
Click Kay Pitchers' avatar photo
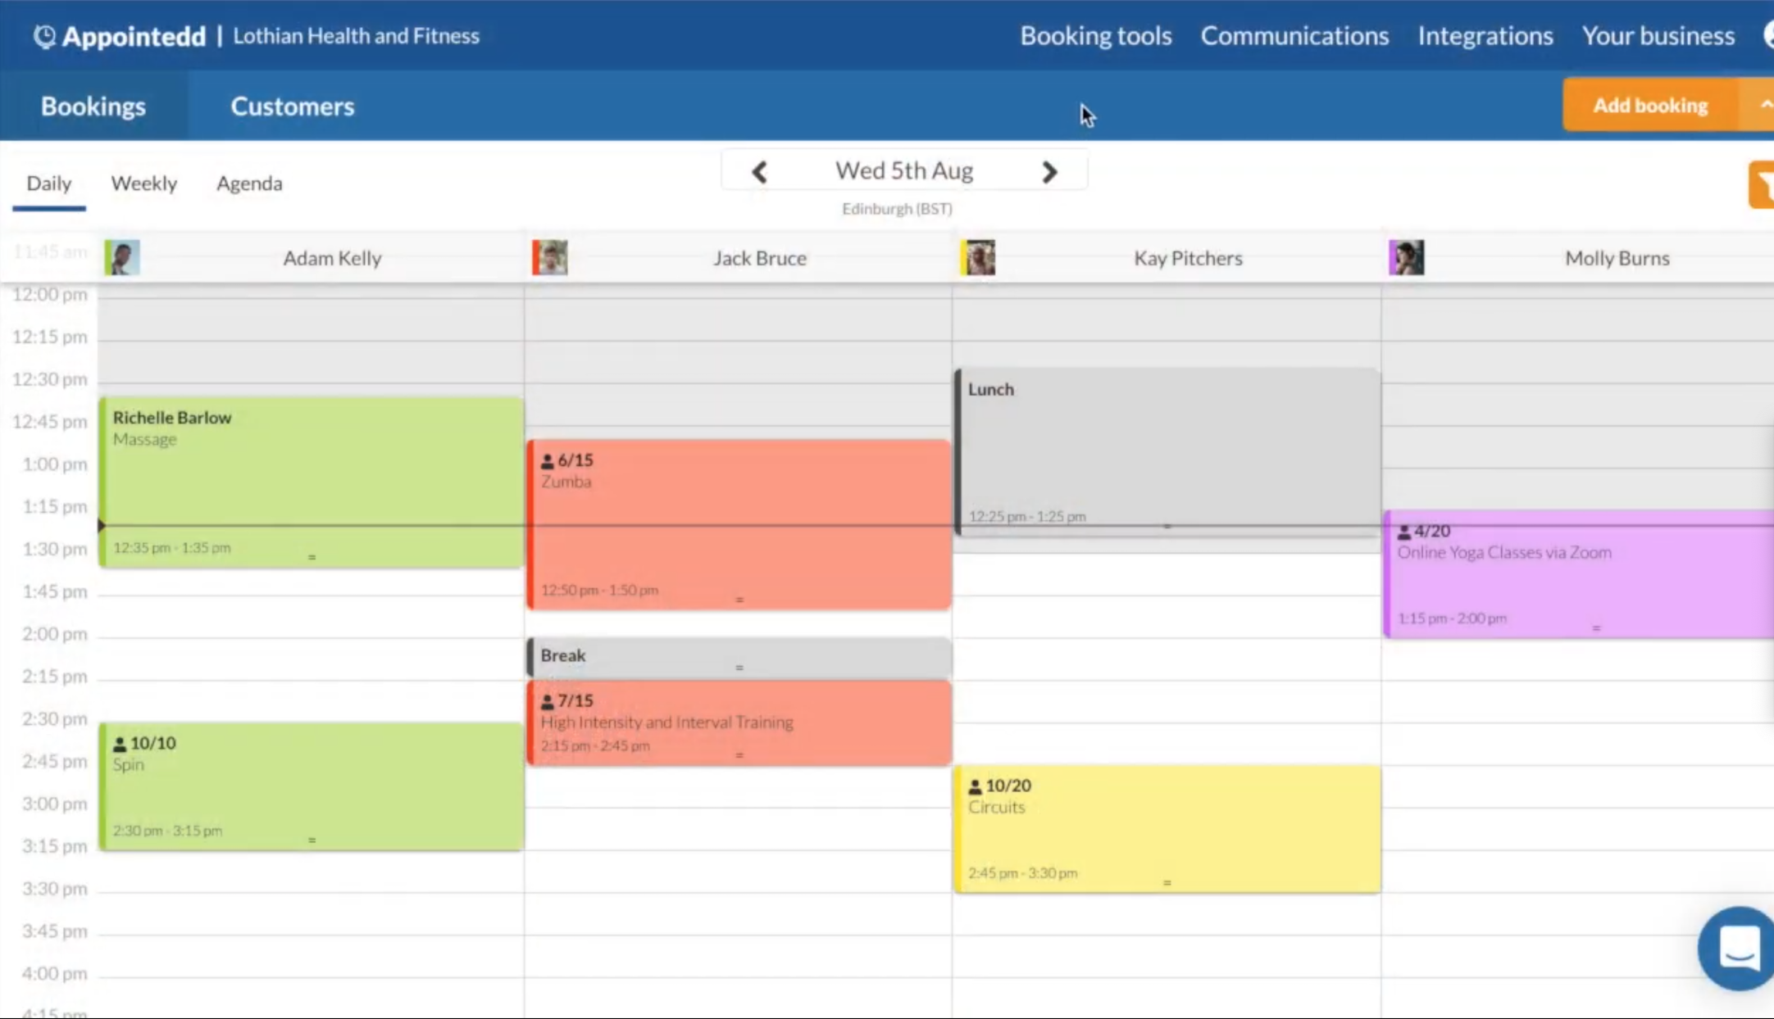tap(979, 257)
